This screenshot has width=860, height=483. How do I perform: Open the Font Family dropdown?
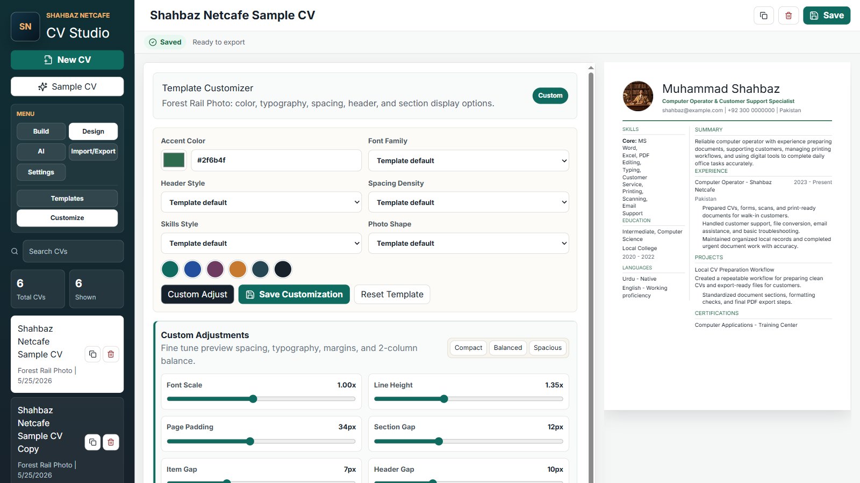[x=468, y=160]
